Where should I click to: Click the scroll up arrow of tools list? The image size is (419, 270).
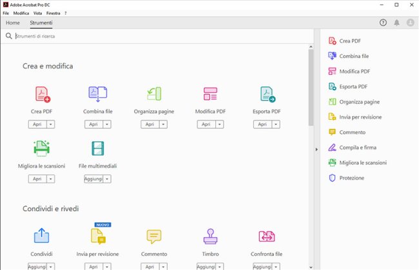311,47
